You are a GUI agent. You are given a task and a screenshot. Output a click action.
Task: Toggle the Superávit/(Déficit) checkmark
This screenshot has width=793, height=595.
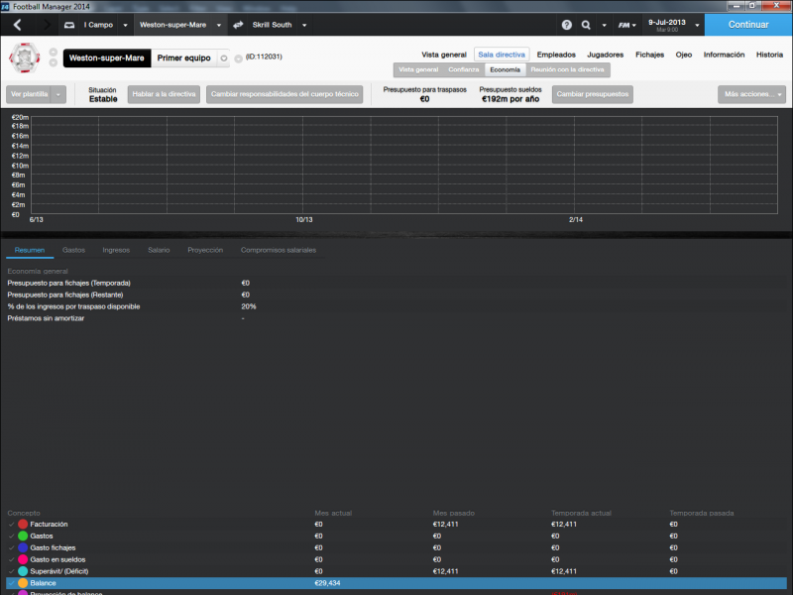(11, 572)
